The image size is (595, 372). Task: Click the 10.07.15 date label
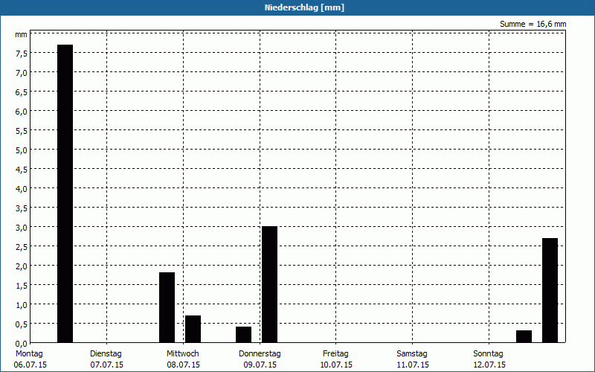coord(336,365)
